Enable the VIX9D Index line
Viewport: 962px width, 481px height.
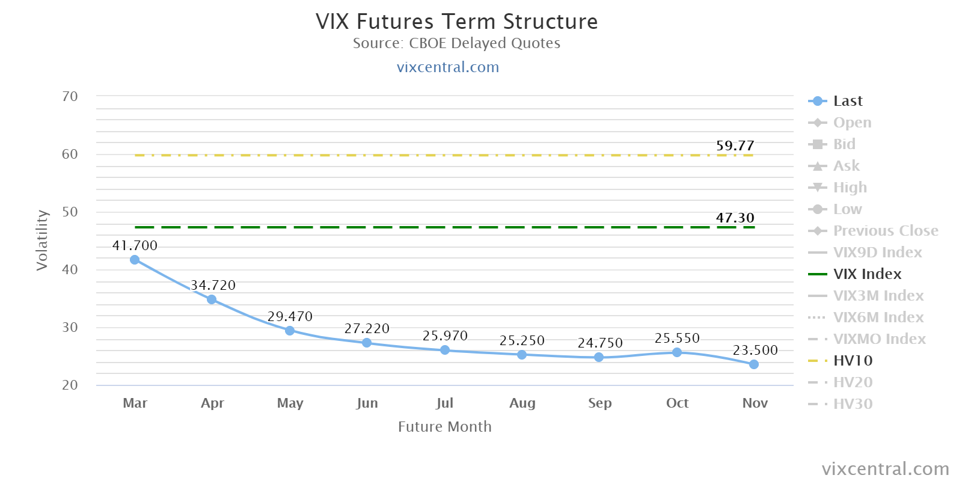pyautogui.click(x=877, y=253)
